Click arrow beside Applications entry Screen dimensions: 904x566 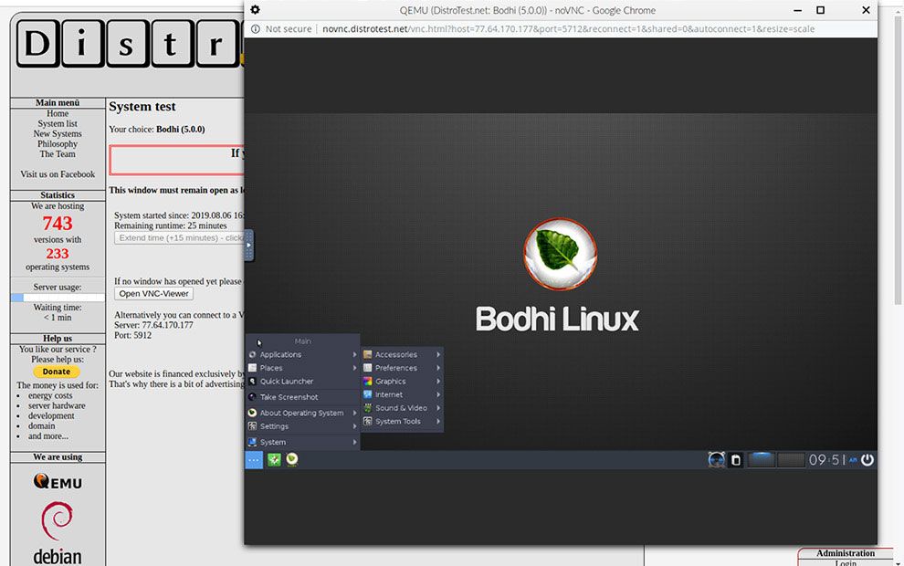(x=354, y=354)
